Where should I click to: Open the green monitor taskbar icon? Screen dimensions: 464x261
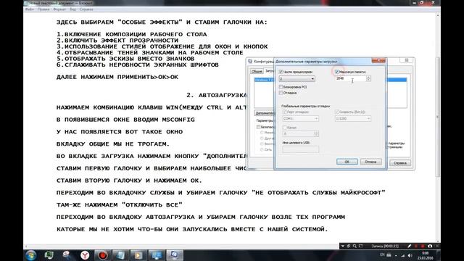point(49,255)
